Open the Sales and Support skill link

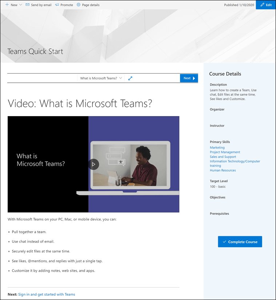pos(223,157)
